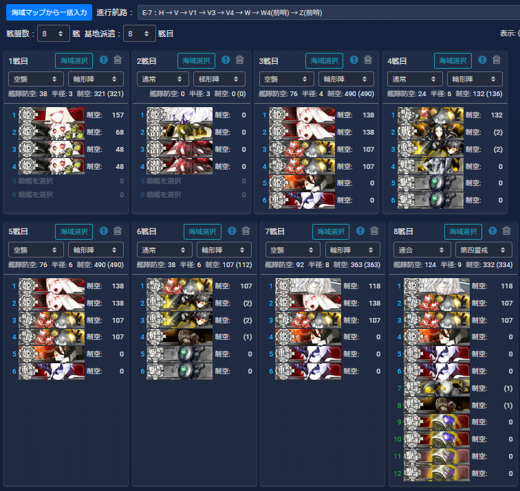Open 輪形陣 formation dropdown in 1戦目
The height and width of the screenshot is (491, 520).
[x=96, y=79]
